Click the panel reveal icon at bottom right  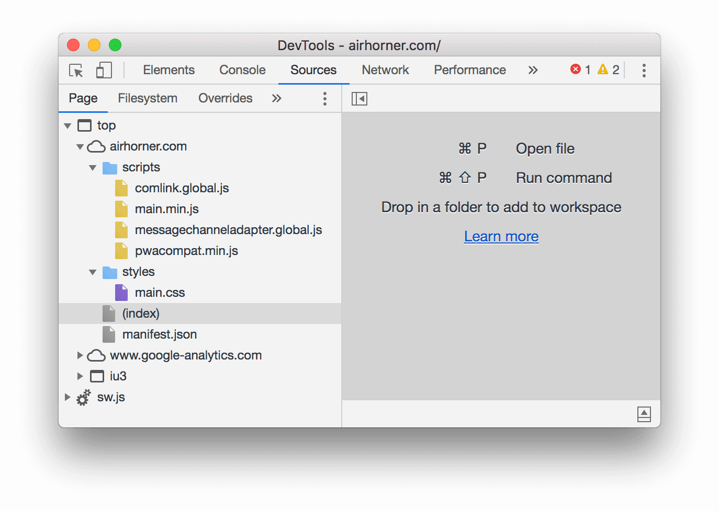tap(644, 414)
